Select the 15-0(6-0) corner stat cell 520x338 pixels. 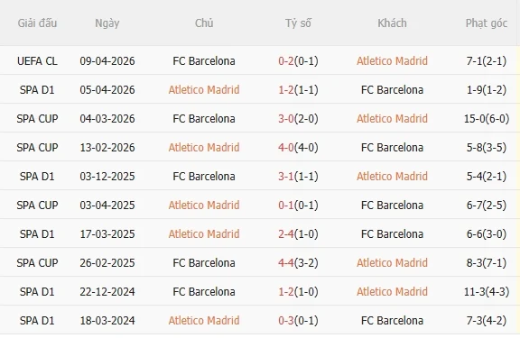pyautogui.click(x=487, y=118)
